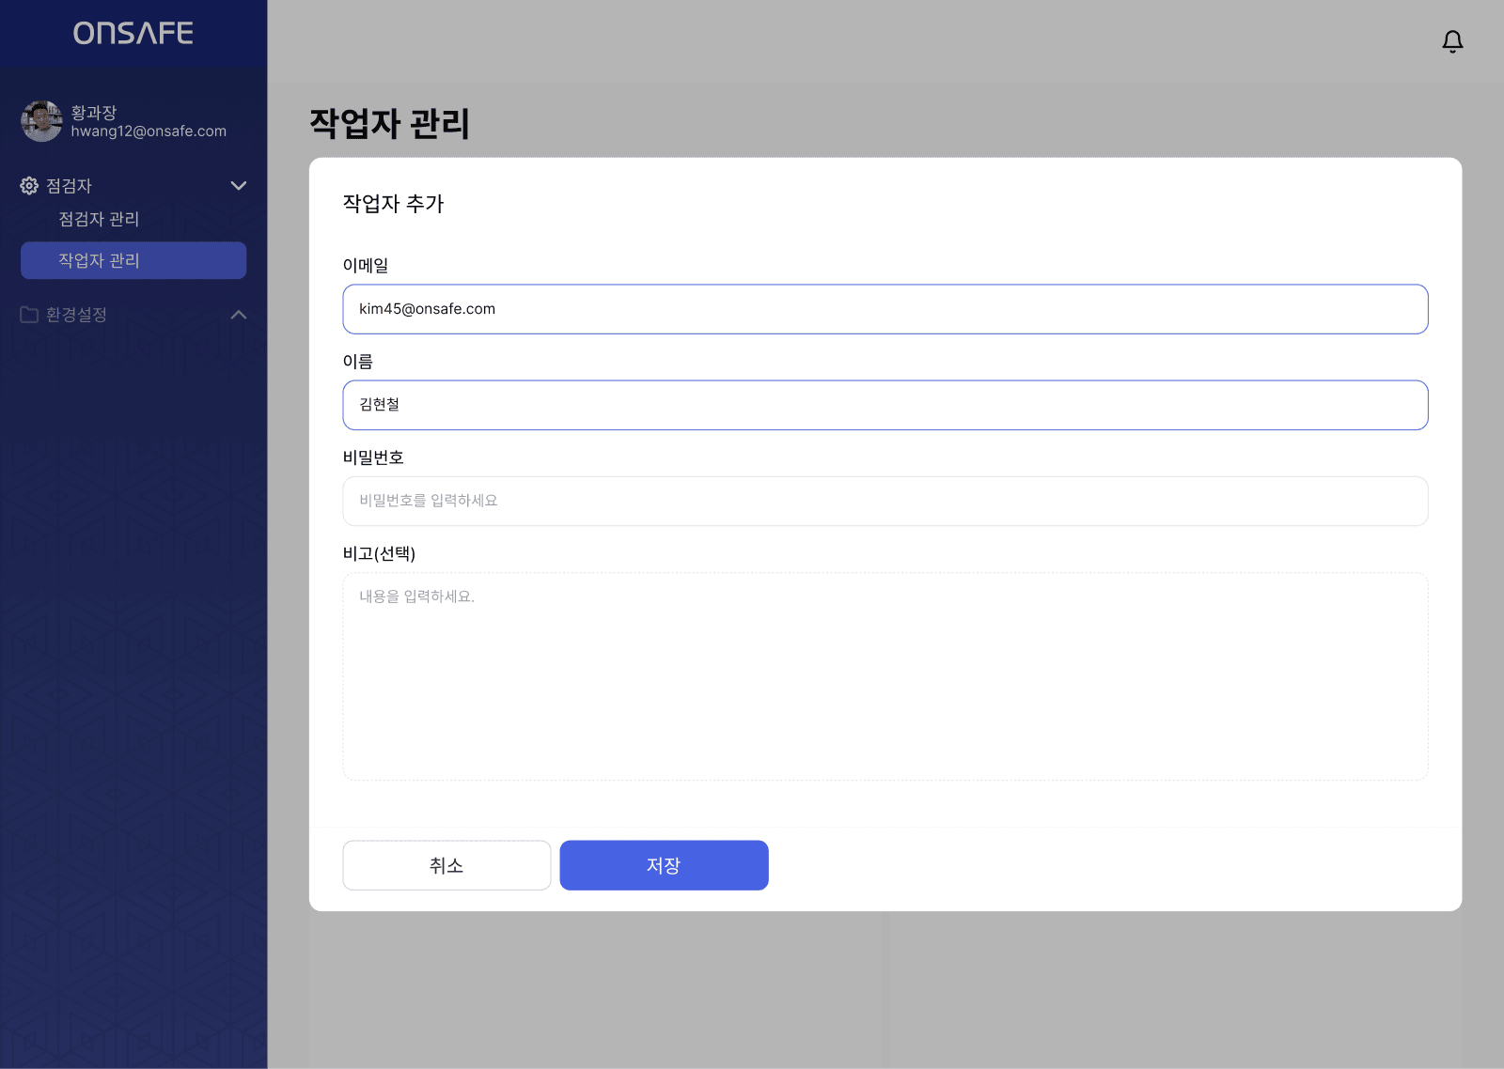1504x1069 pixels.
Task: Focus the 이메일 input with kim45@onsafe.com
Action: [885, 309]
